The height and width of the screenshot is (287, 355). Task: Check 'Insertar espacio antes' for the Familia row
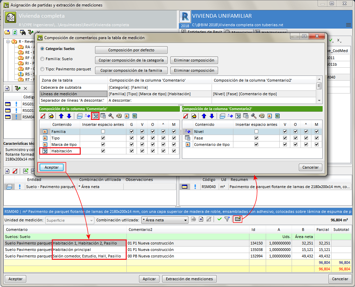(x=103, y=132)
